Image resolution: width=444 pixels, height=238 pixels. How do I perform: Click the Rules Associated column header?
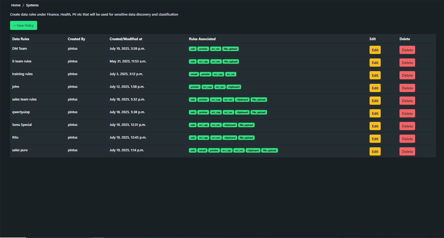point(202,39)
